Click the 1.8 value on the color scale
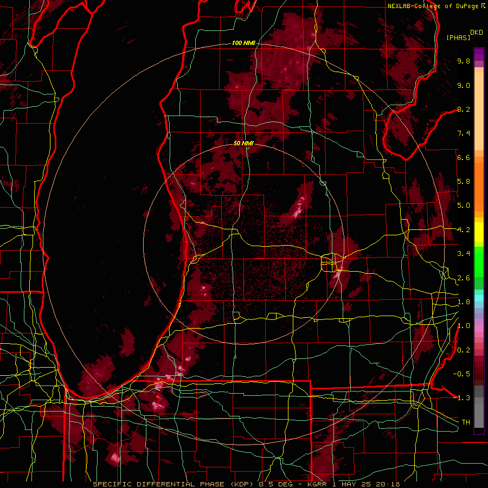This screenshot has width=488, height=488. click(464, 302)
